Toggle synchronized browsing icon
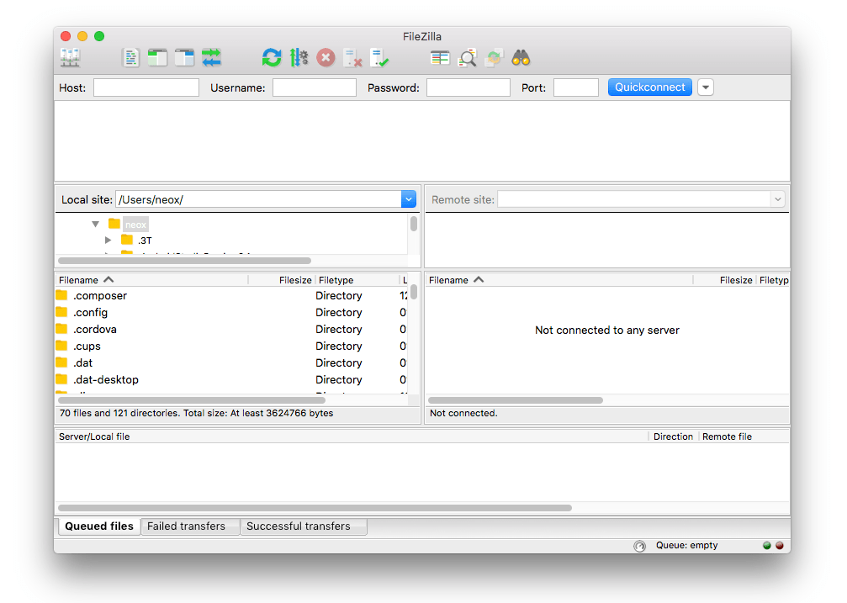 point(495,57)
